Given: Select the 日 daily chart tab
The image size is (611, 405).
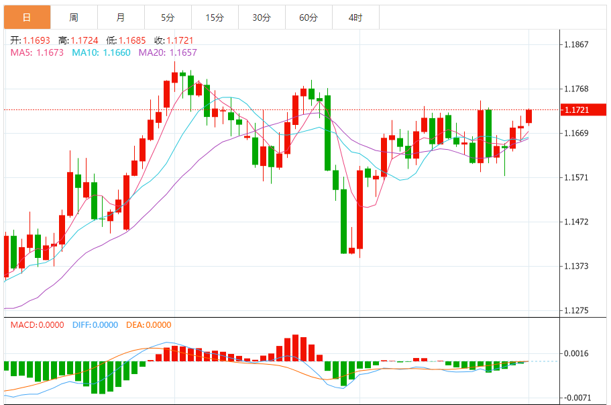Looking at the screenshot, I should tap(27, 17).
